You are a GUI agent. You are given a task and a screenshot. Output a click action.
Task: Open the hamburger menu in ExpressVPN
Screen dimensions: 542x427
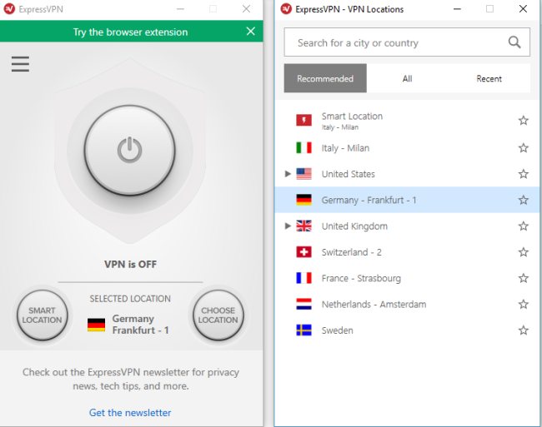20,64
